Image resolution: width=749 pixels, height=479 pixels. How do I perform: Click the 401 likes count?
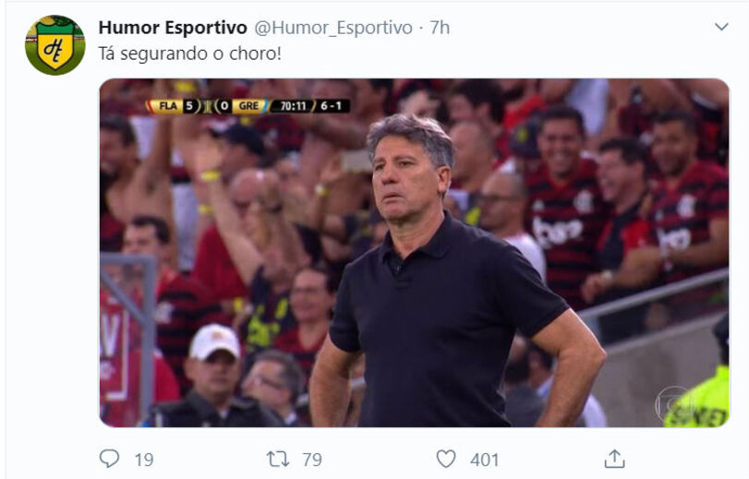(x=484, y=460)
